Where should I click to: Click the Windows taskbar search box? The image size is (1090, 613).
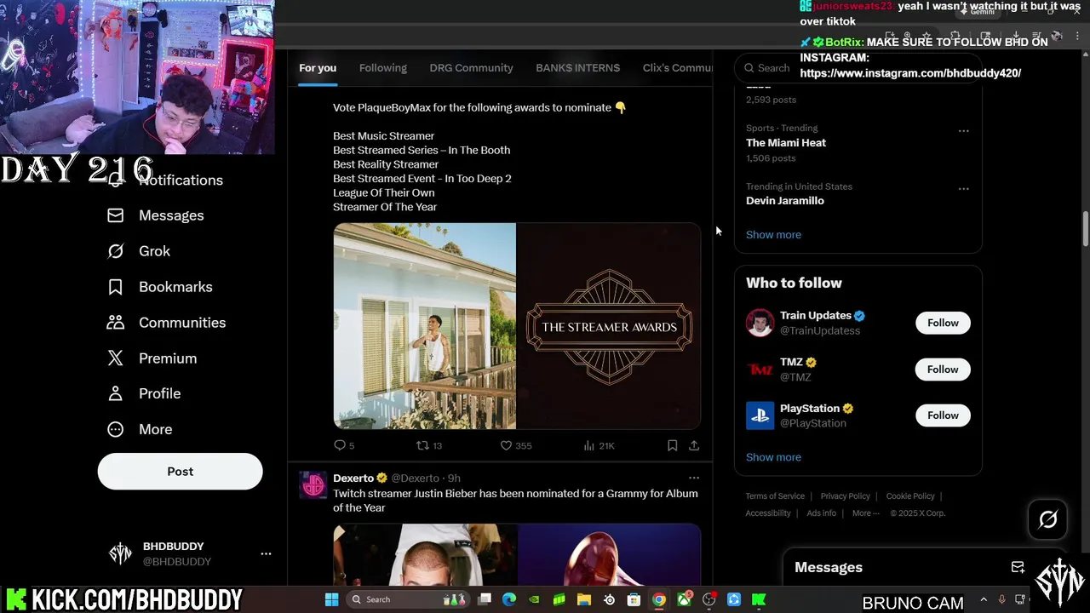(407, 599)
